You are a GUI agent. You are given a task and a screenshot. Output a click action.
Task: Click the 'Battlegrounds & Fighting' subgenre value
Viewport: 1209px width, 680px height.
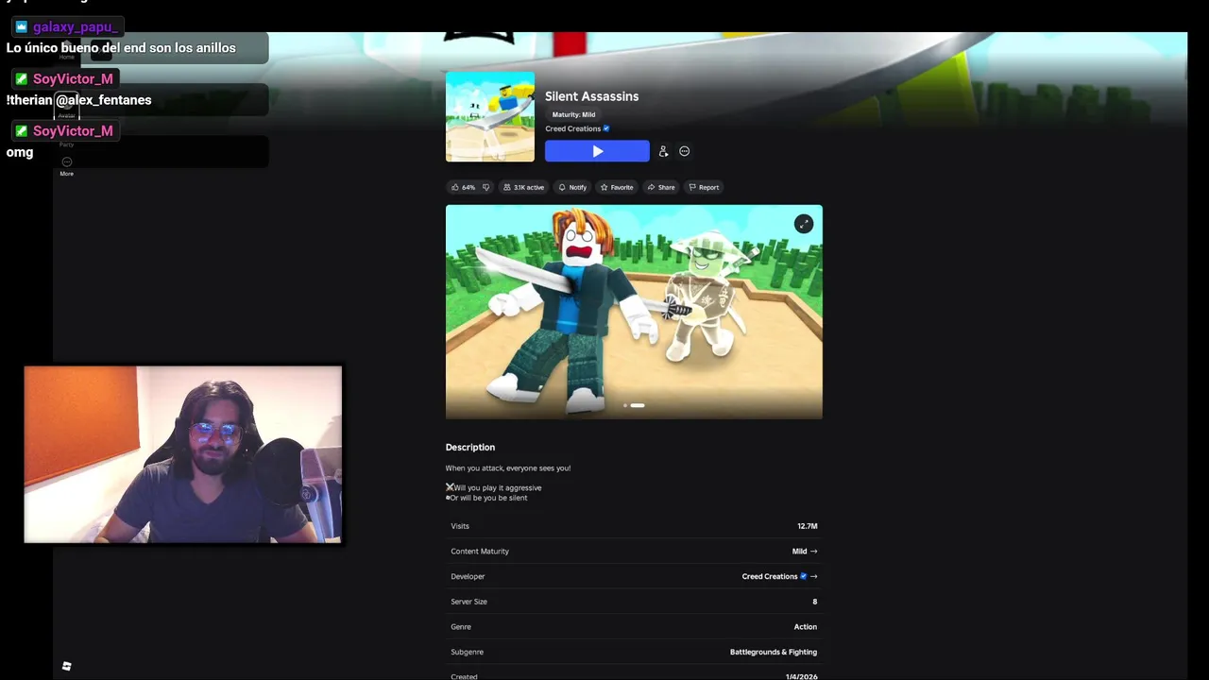point(774,652)
